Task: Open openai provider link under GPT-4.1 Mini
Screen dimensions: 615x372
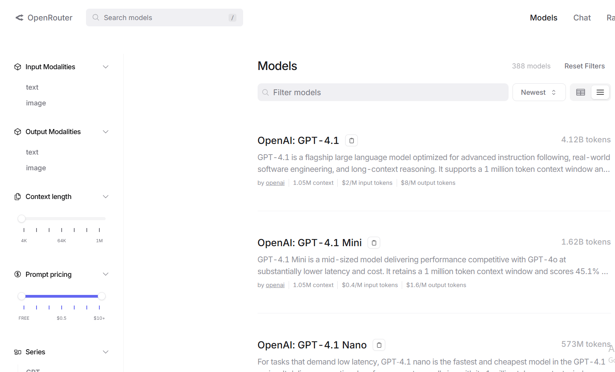Action: click(x=275, y=285)
